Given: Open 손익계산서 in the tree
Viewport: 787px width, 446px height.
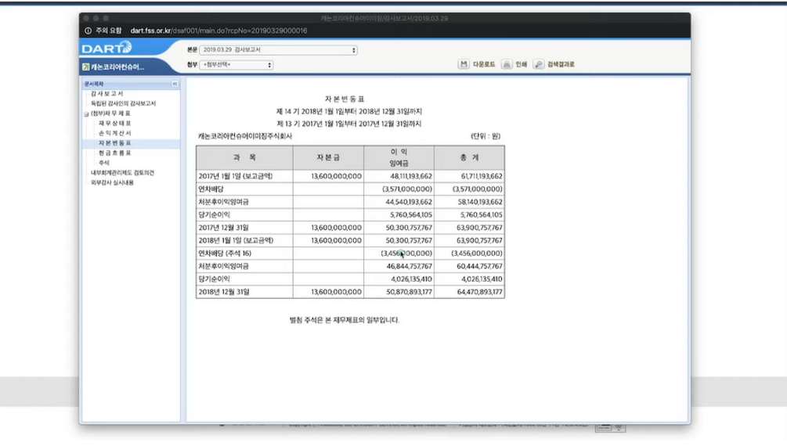Looking at the screenshot, I should coord(114,134).
